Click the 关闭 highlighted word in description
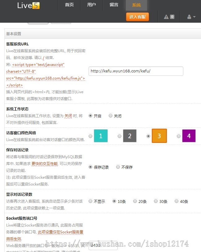This screenshot has width=201, height=252. pos(68,116)
